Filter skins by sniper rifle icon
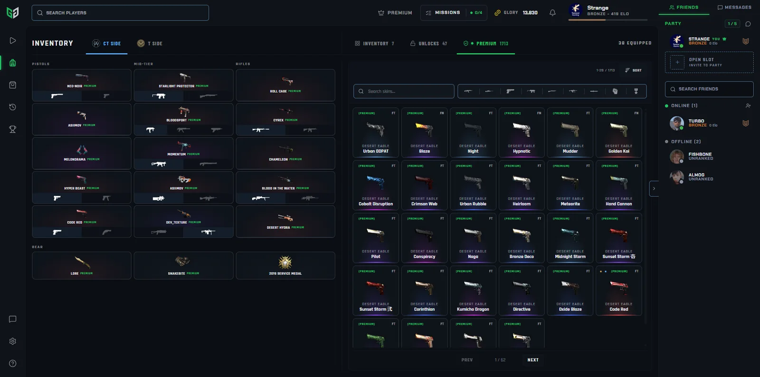This screenshot has height=377, width=760. (x=489, y=91)
